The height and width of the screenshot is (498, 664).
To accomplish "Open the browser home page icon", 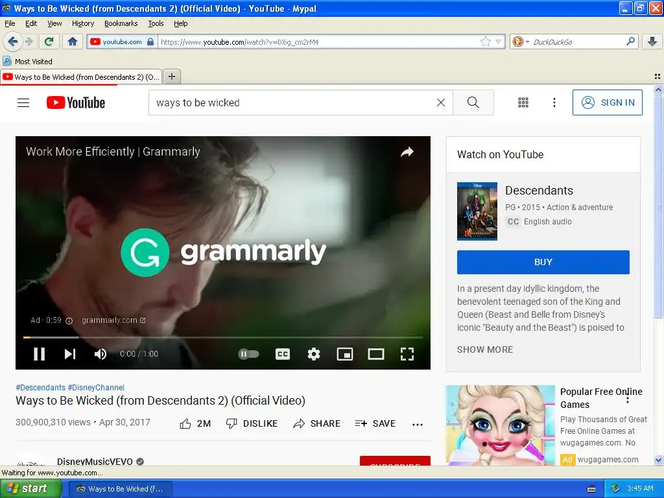I will point(73,41).
